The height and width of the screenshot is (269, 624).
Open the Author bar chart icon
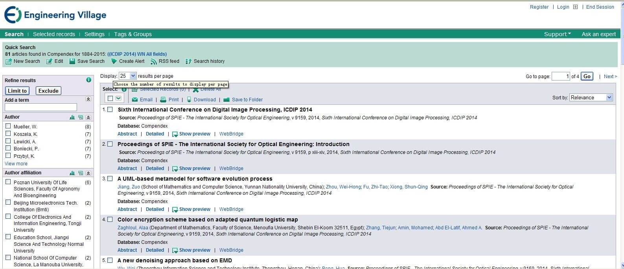pos(72,117)
